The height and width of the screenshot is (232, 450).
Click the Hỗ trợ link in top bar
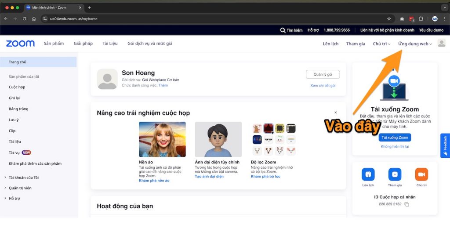pos(313,30)
